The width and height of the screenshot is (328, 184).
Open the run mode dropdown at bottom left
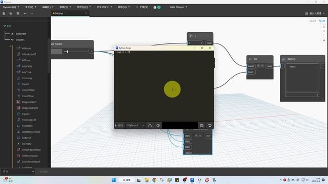pos(18,172)
